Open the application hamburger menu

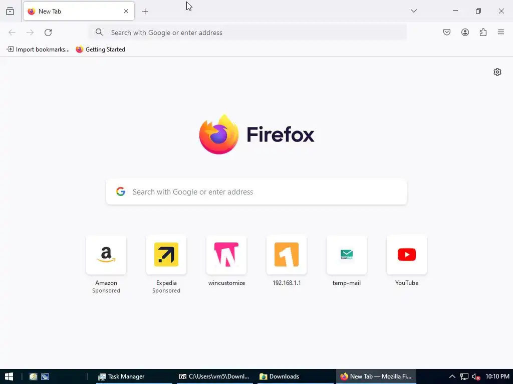[501, 32]
